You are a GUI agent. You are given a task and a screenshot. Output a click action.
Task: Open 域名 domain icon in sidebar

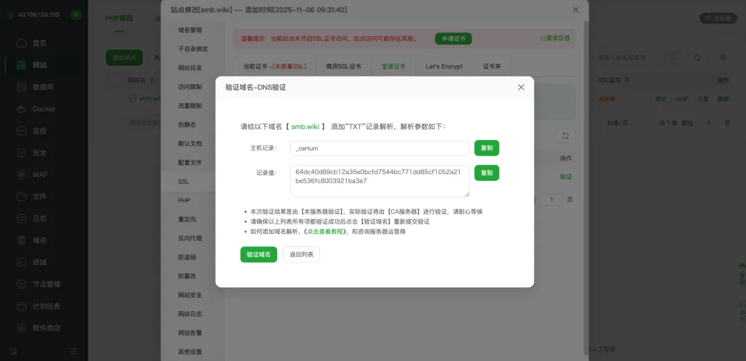tap(21, 240)
